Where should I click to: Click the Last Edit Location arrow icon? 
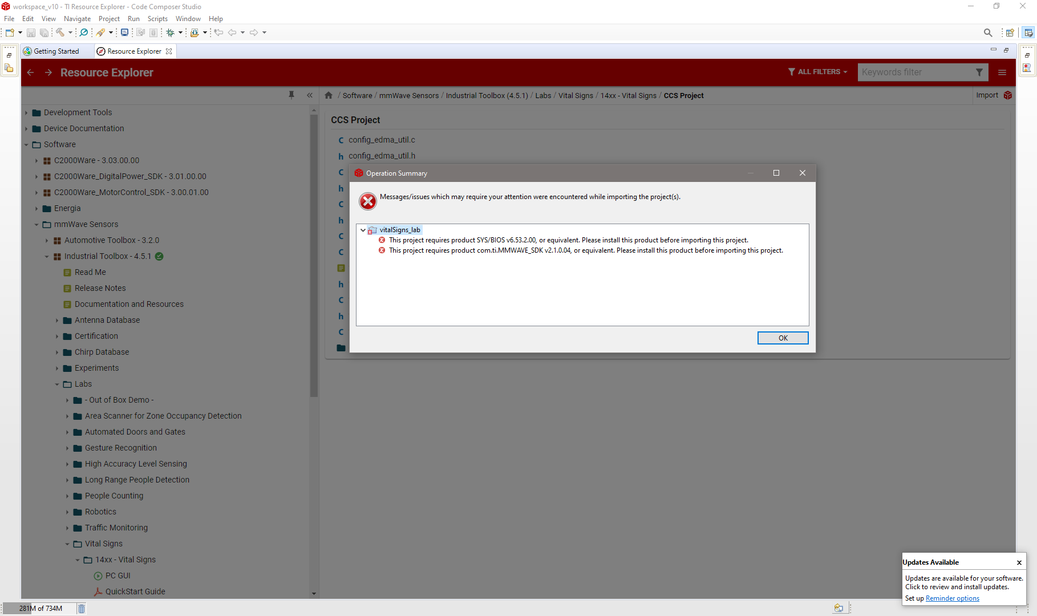218,33
